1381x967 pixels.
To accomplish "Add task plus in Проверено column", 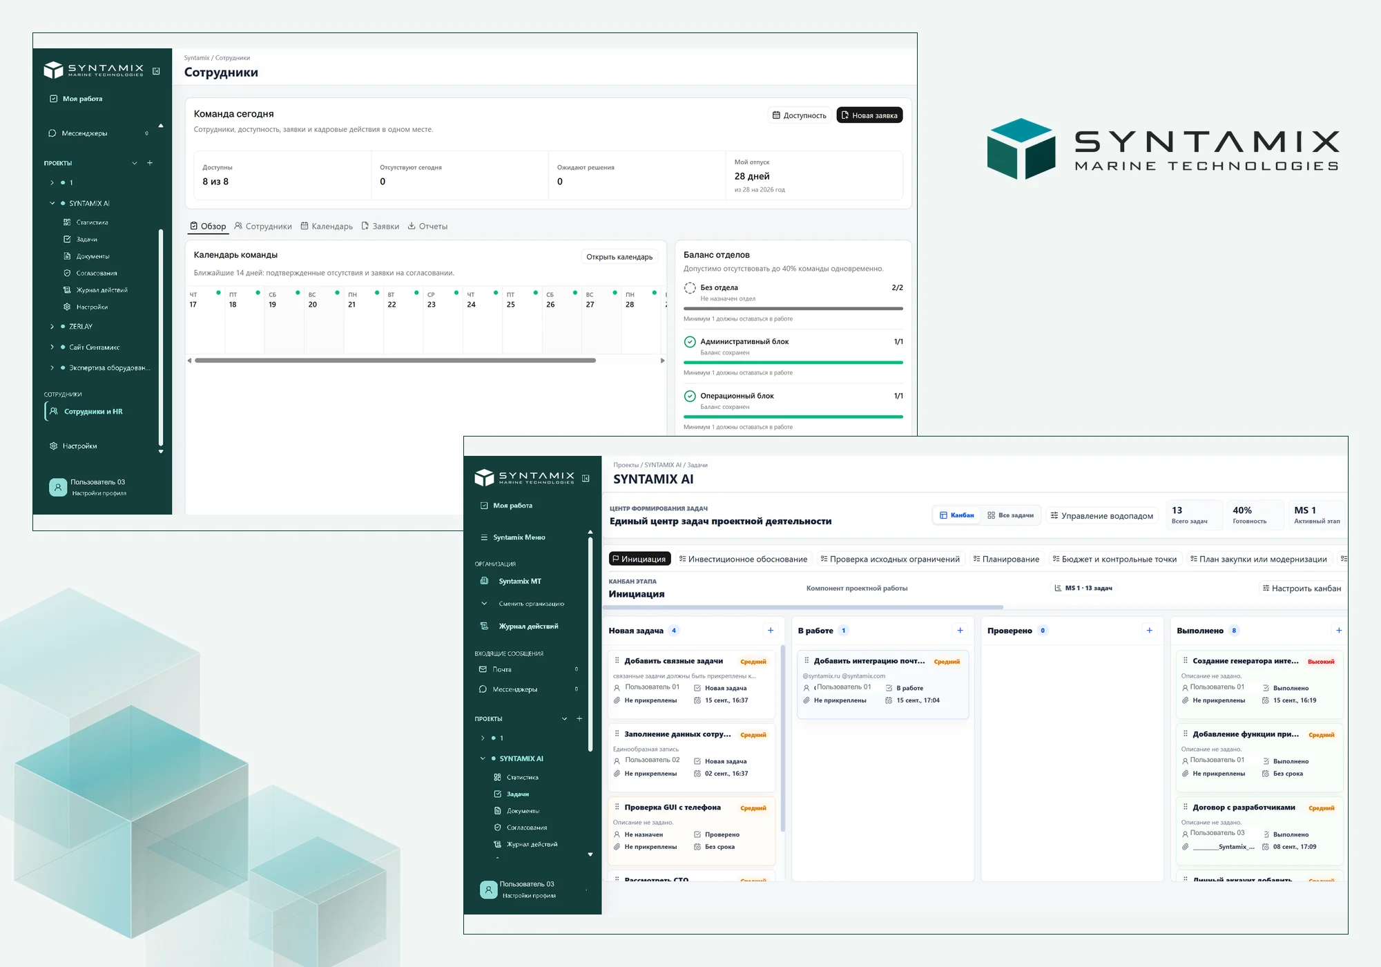I will pos(1149,630).
